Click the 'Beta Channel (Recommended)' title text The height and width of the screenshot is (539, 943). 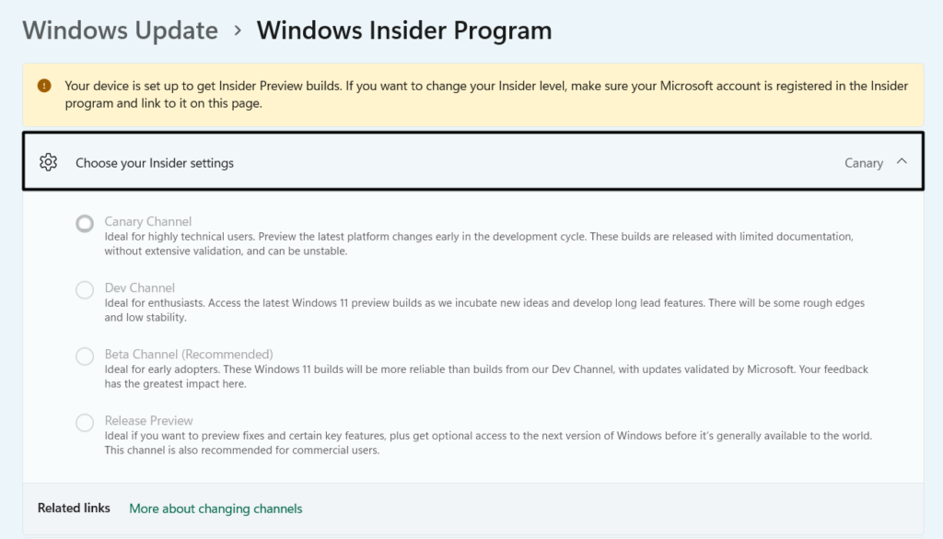coord(189,354)
